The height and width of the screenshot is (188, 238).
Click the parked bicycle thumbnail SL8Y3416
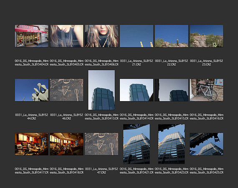pyautogui.click(x=206, y=90)
